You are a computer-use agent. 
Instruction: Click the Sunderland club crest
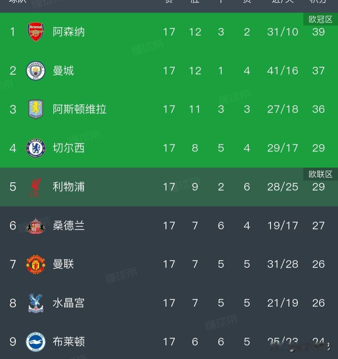click(x=36, y=226)
